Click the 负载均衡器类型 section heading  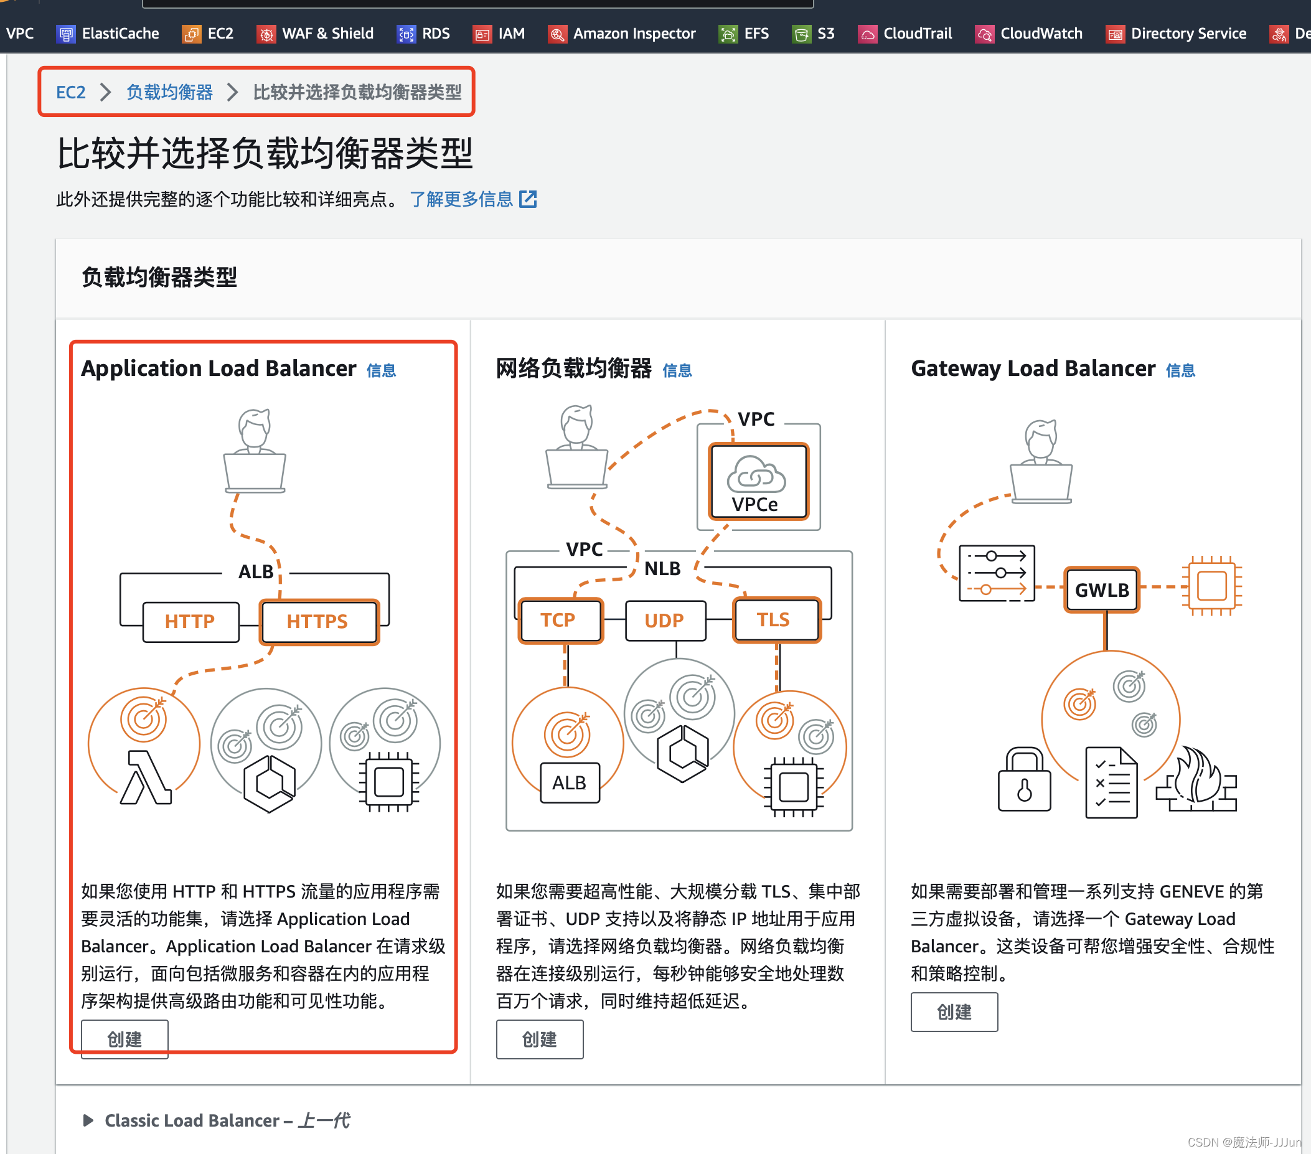click(x=159, y=278)
